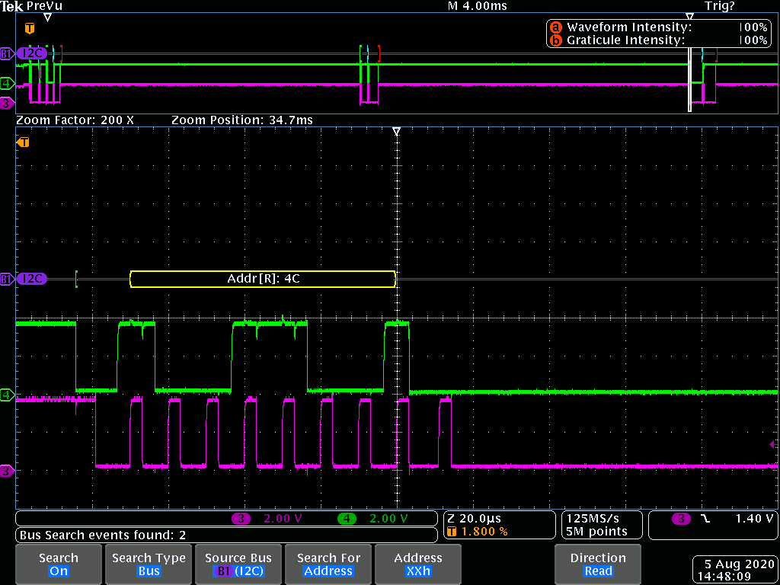Image resolution: width=780 pixels, height=585 pixels.
Task: Click the white zoom box bracket in overview
Action: coord(690,80)
